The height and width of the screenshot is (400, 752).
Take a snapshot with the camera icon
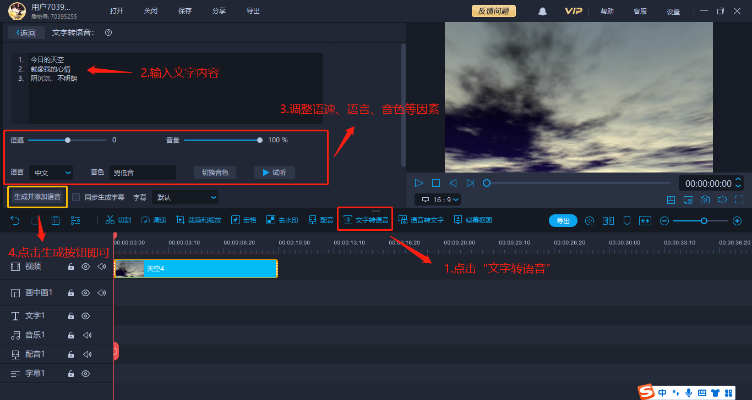(x=705, y=199)
